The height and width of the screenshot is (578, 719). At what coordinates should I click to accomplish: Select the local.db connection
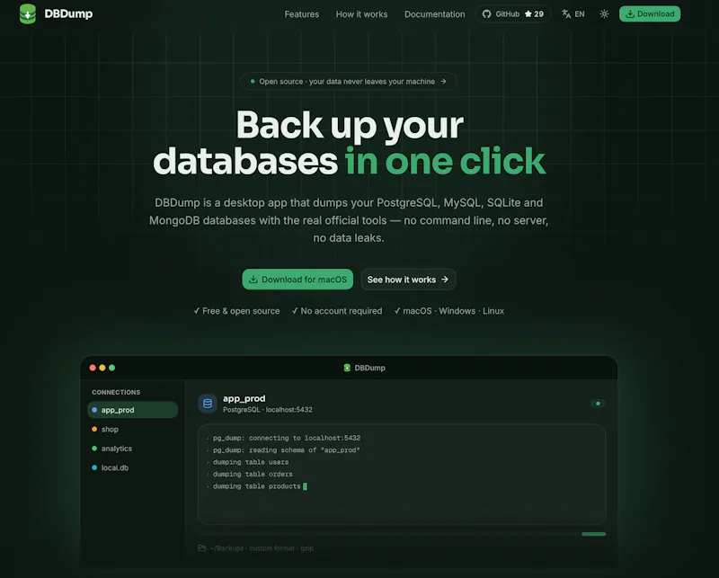click(132, 467)
